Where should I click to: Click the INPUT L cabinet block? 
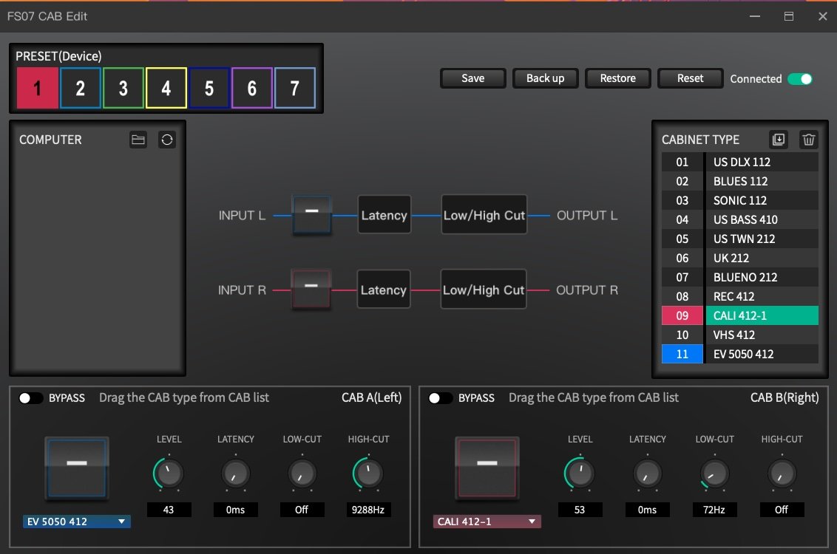point(312,215)
